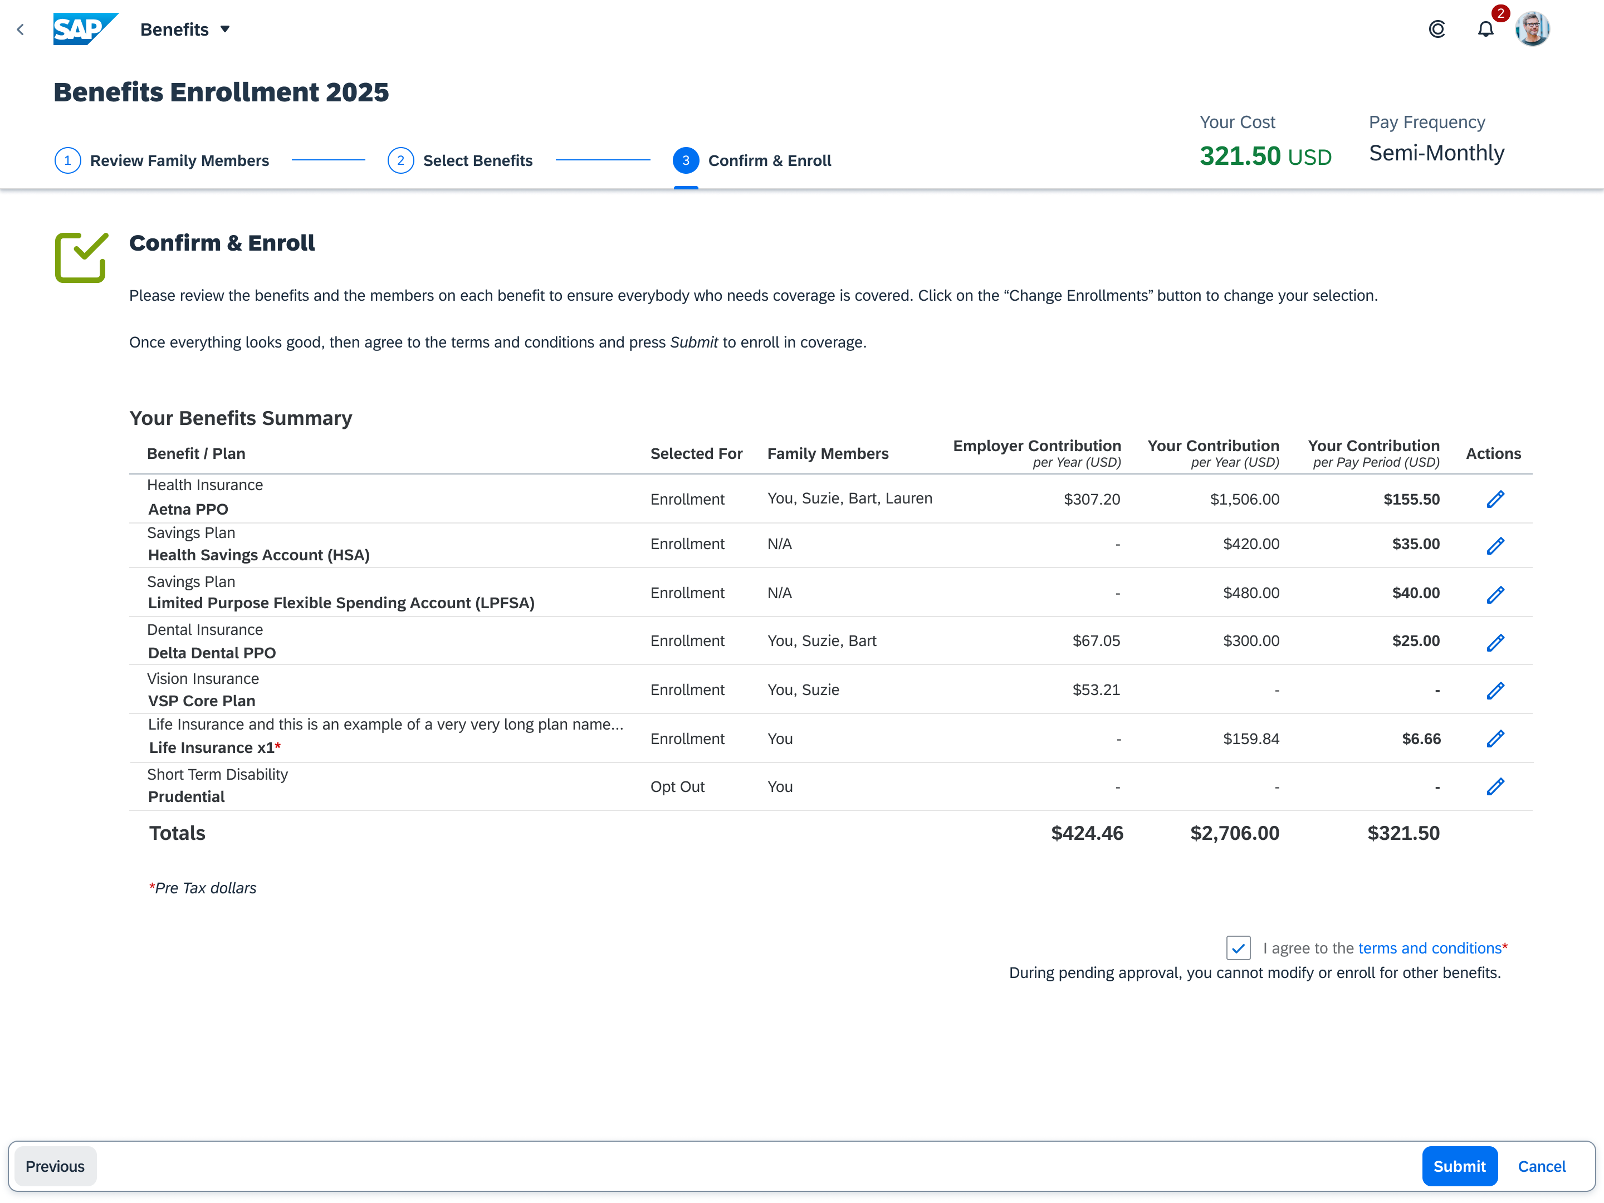Edit the Health Savings Account enrollment

[x=1496, y=545]
